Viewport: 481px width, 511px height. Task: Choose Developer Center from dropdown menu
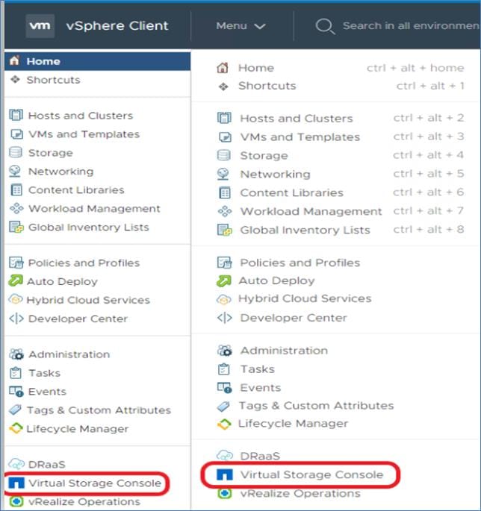point(294,318)
